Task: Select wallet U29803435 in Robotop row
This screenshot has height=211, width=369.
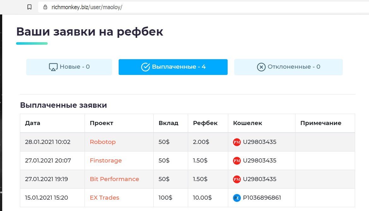Action: pos(259,142)
